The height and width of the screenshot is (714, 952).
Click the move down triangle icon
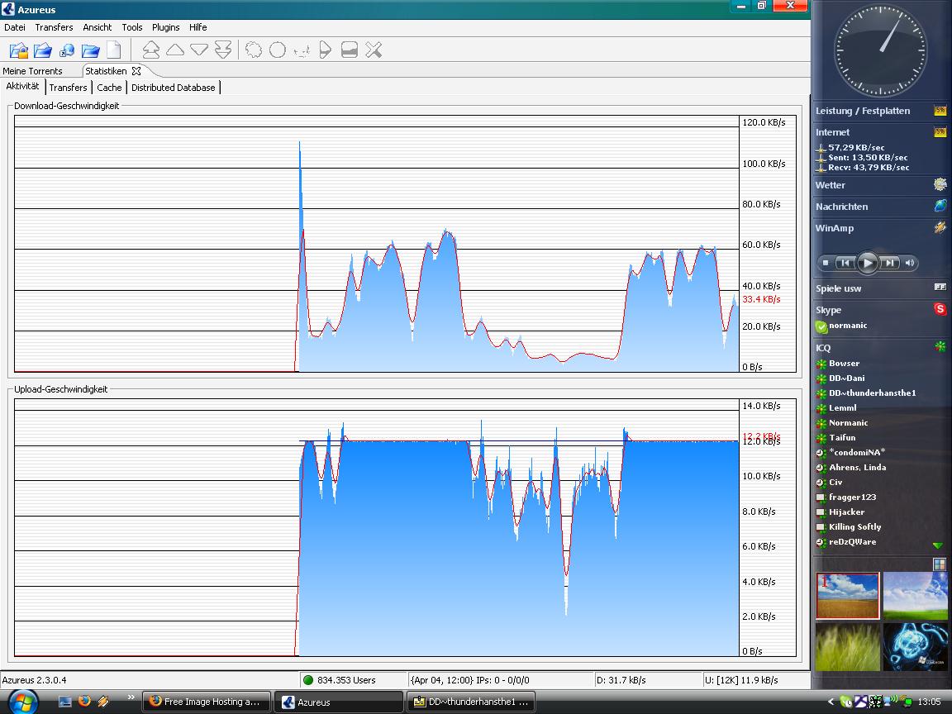tap(199, 50)
